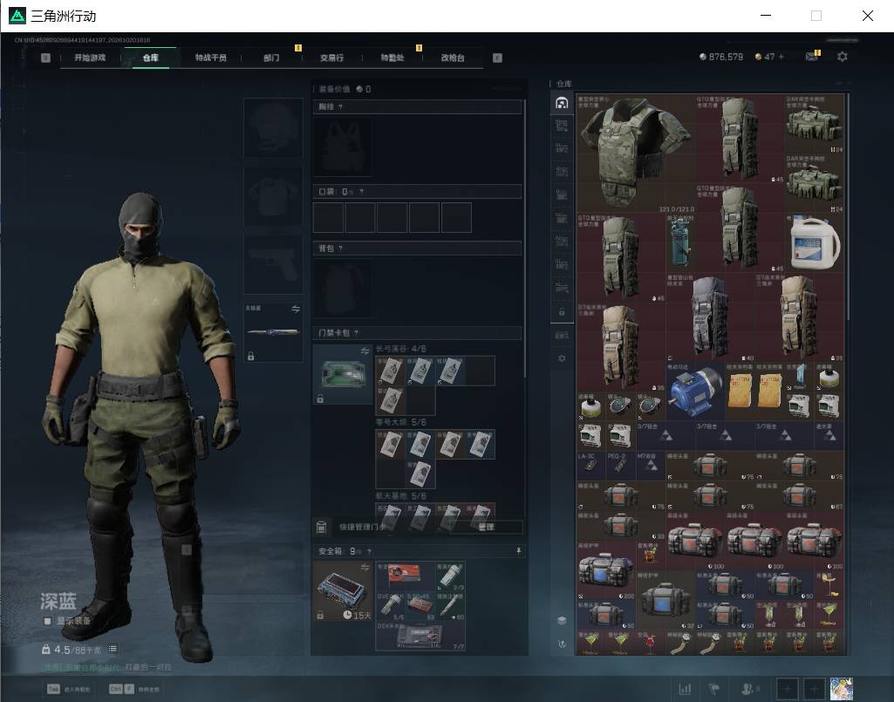Select the empty helmet equipment slot
The height and width of the screenshot is (702, 894).
273,127
